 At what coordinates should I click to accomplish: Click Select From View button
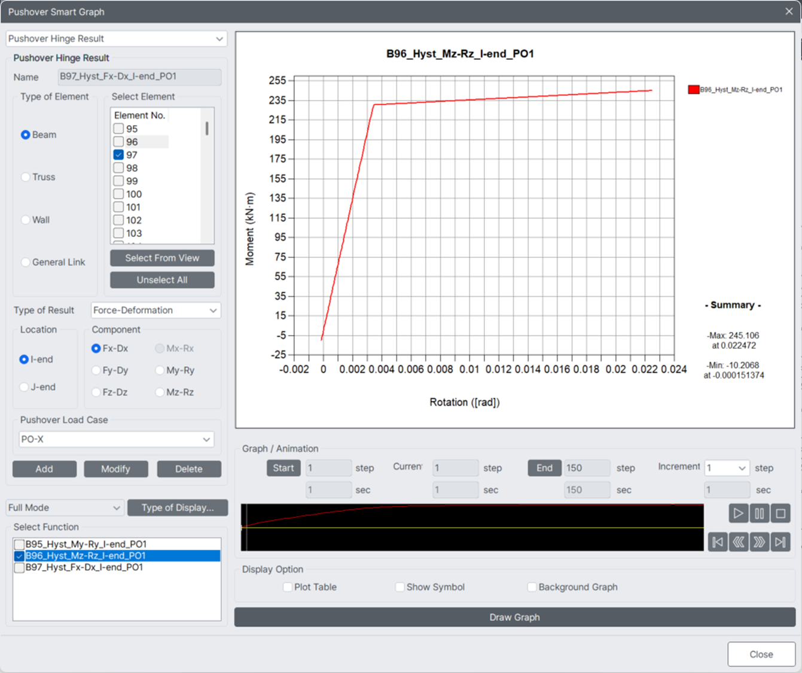coord(162,258)
